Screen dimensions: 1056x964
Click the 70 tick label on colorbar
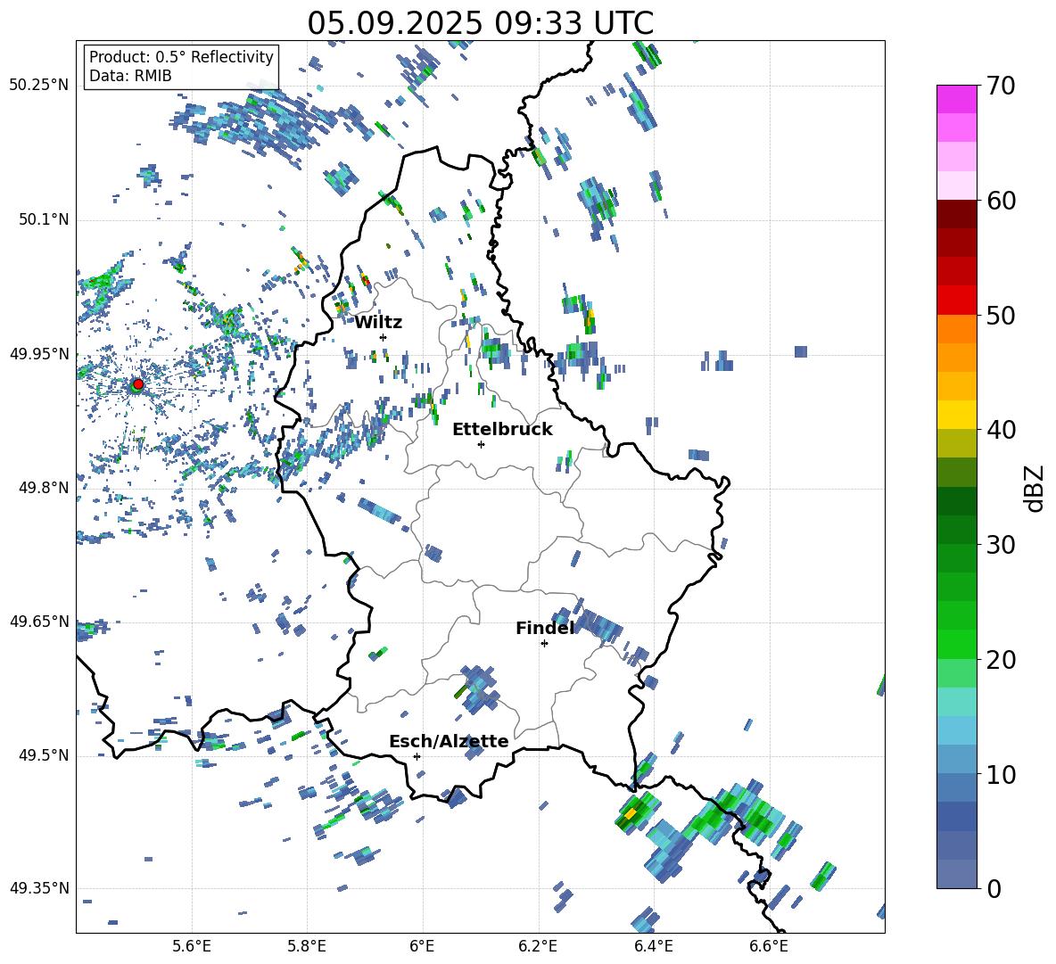coord(1001,87)
